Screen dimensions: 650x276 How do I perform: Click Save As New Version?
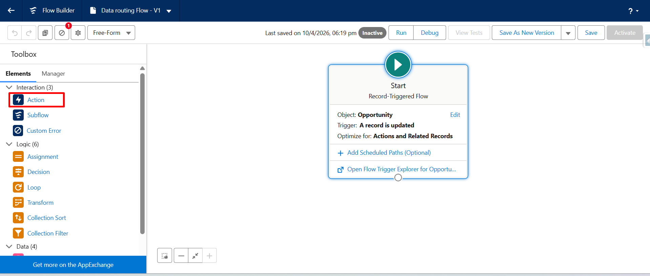526,33
